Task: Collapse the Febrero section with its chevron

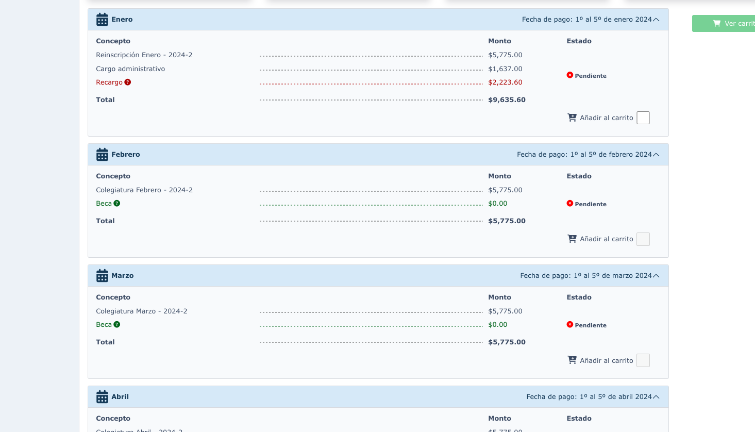Action: (x=656, y=155)
